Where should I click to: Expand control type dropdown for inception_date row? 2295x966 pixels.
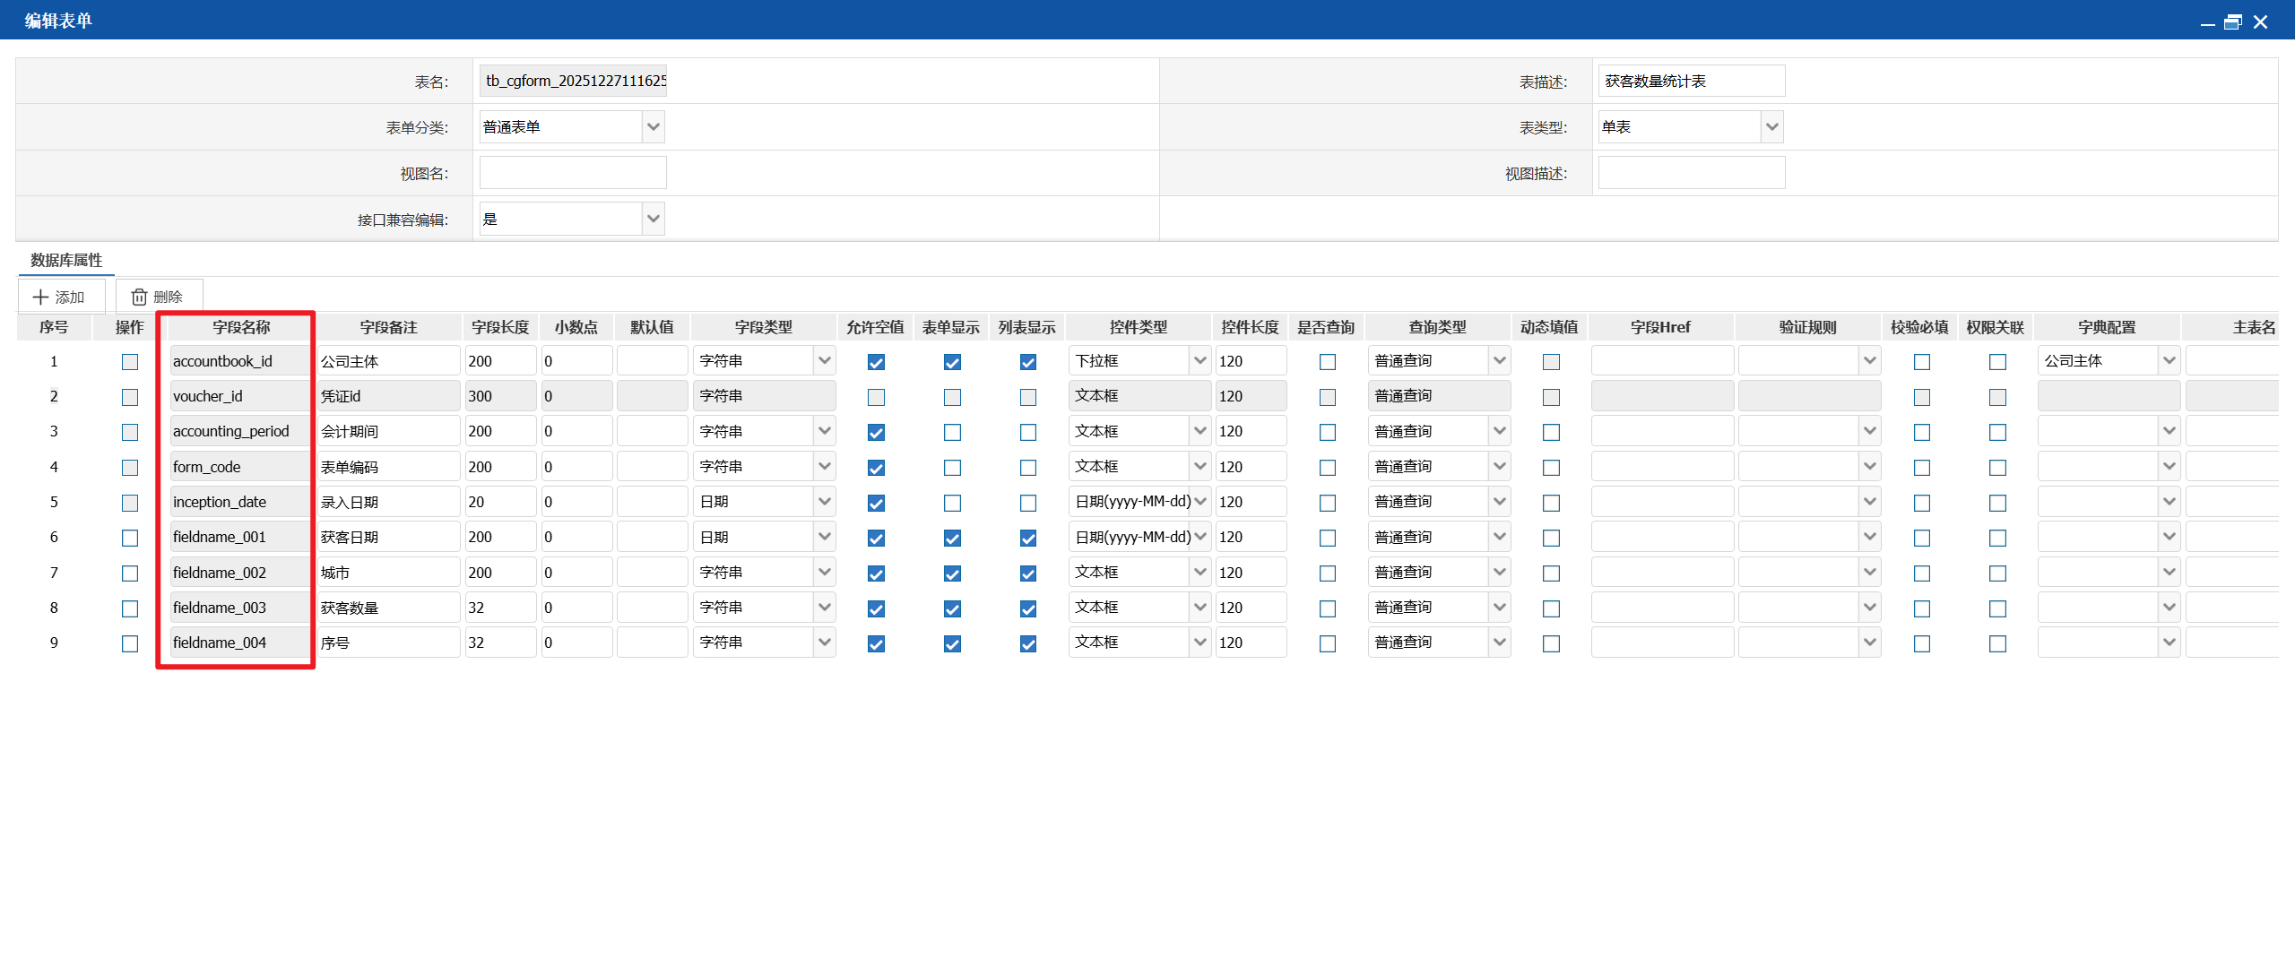click(x=1200, y=502)
